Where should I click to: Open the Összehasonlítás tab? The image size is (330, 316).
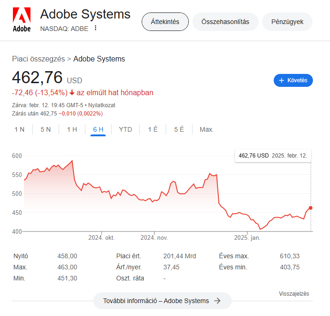click(225, 22)
